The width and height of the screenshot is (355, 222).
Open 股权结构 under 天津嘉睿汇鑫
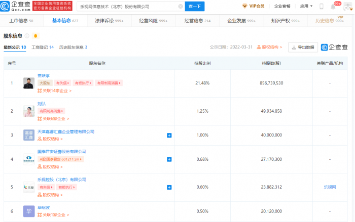tap(50, 139)
